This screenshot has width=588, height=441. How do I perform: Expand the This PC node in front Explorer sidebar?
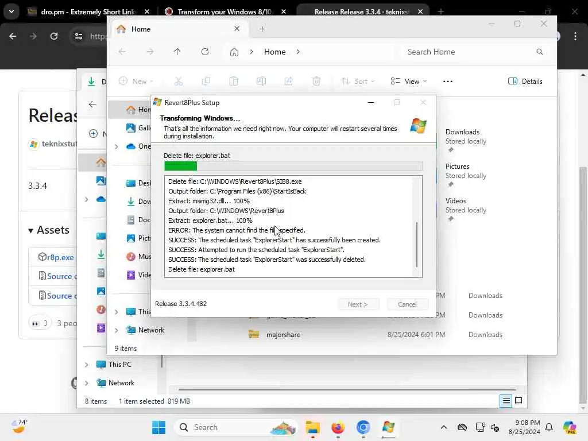point(116,312)
